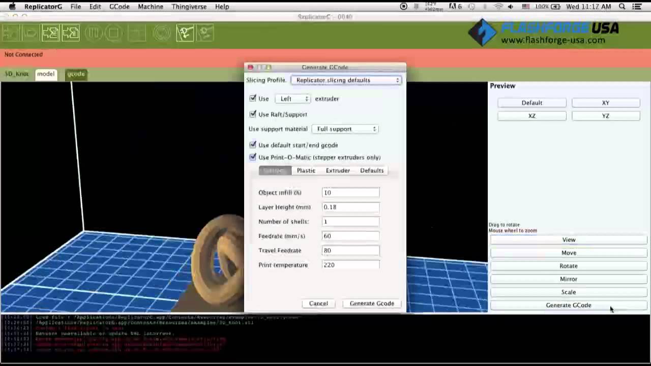Click the XZ preview button
Viewport: 651px width, 366px height.
[x=532, y=116]
